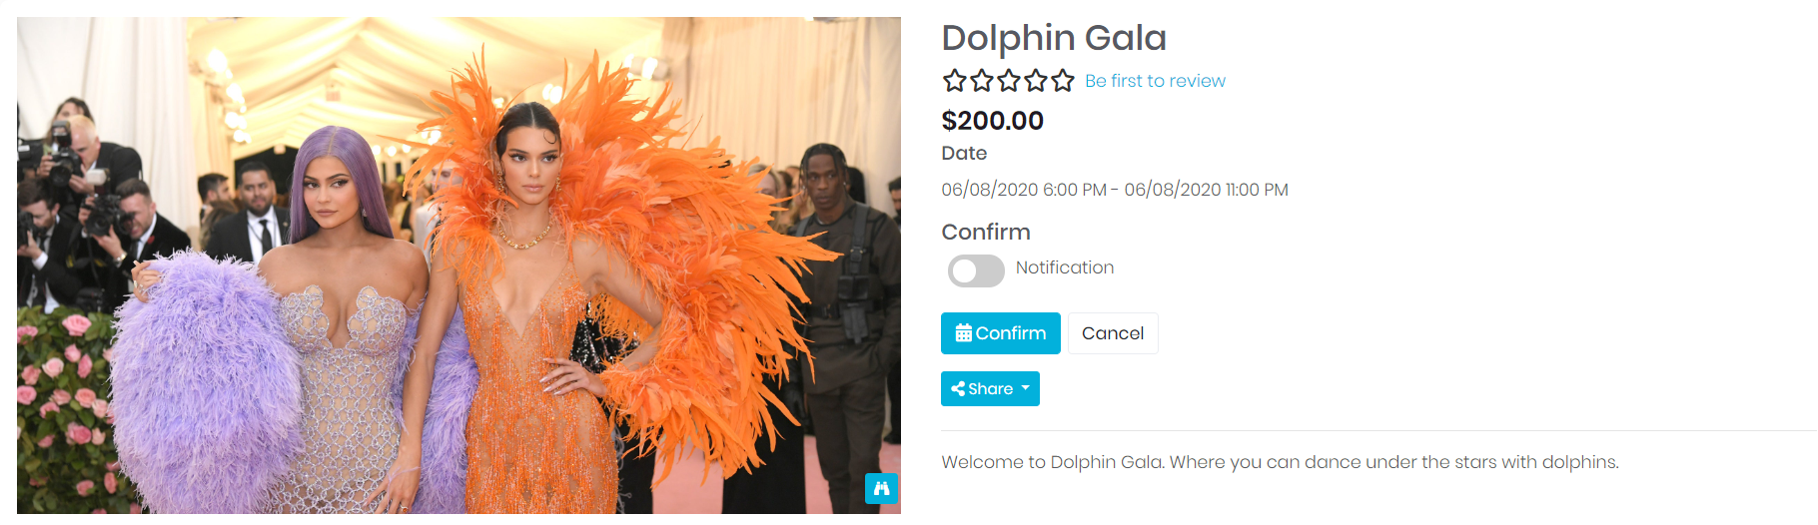Open the Share dropdown menu

(990, 389)
